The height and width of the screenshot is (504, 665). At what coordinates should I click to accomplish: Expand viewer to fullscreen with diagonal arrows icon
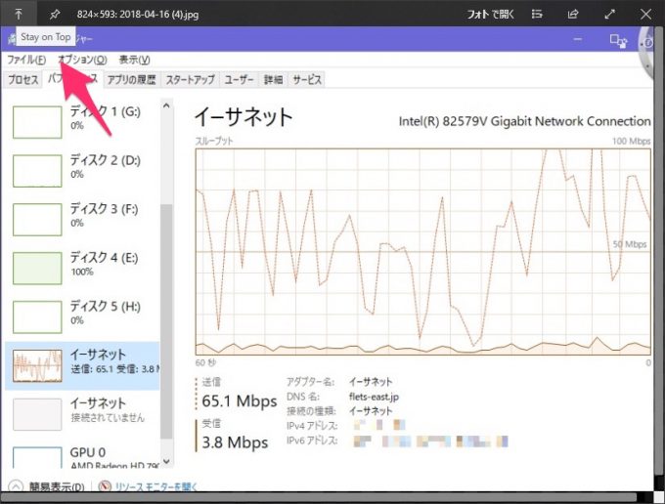pos(609,14)
